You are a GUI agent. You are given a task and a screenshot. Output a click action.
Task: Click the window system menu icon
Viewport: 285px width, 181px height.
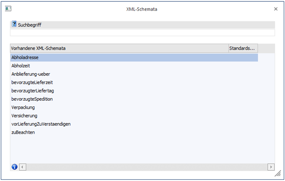pos(8,9)
